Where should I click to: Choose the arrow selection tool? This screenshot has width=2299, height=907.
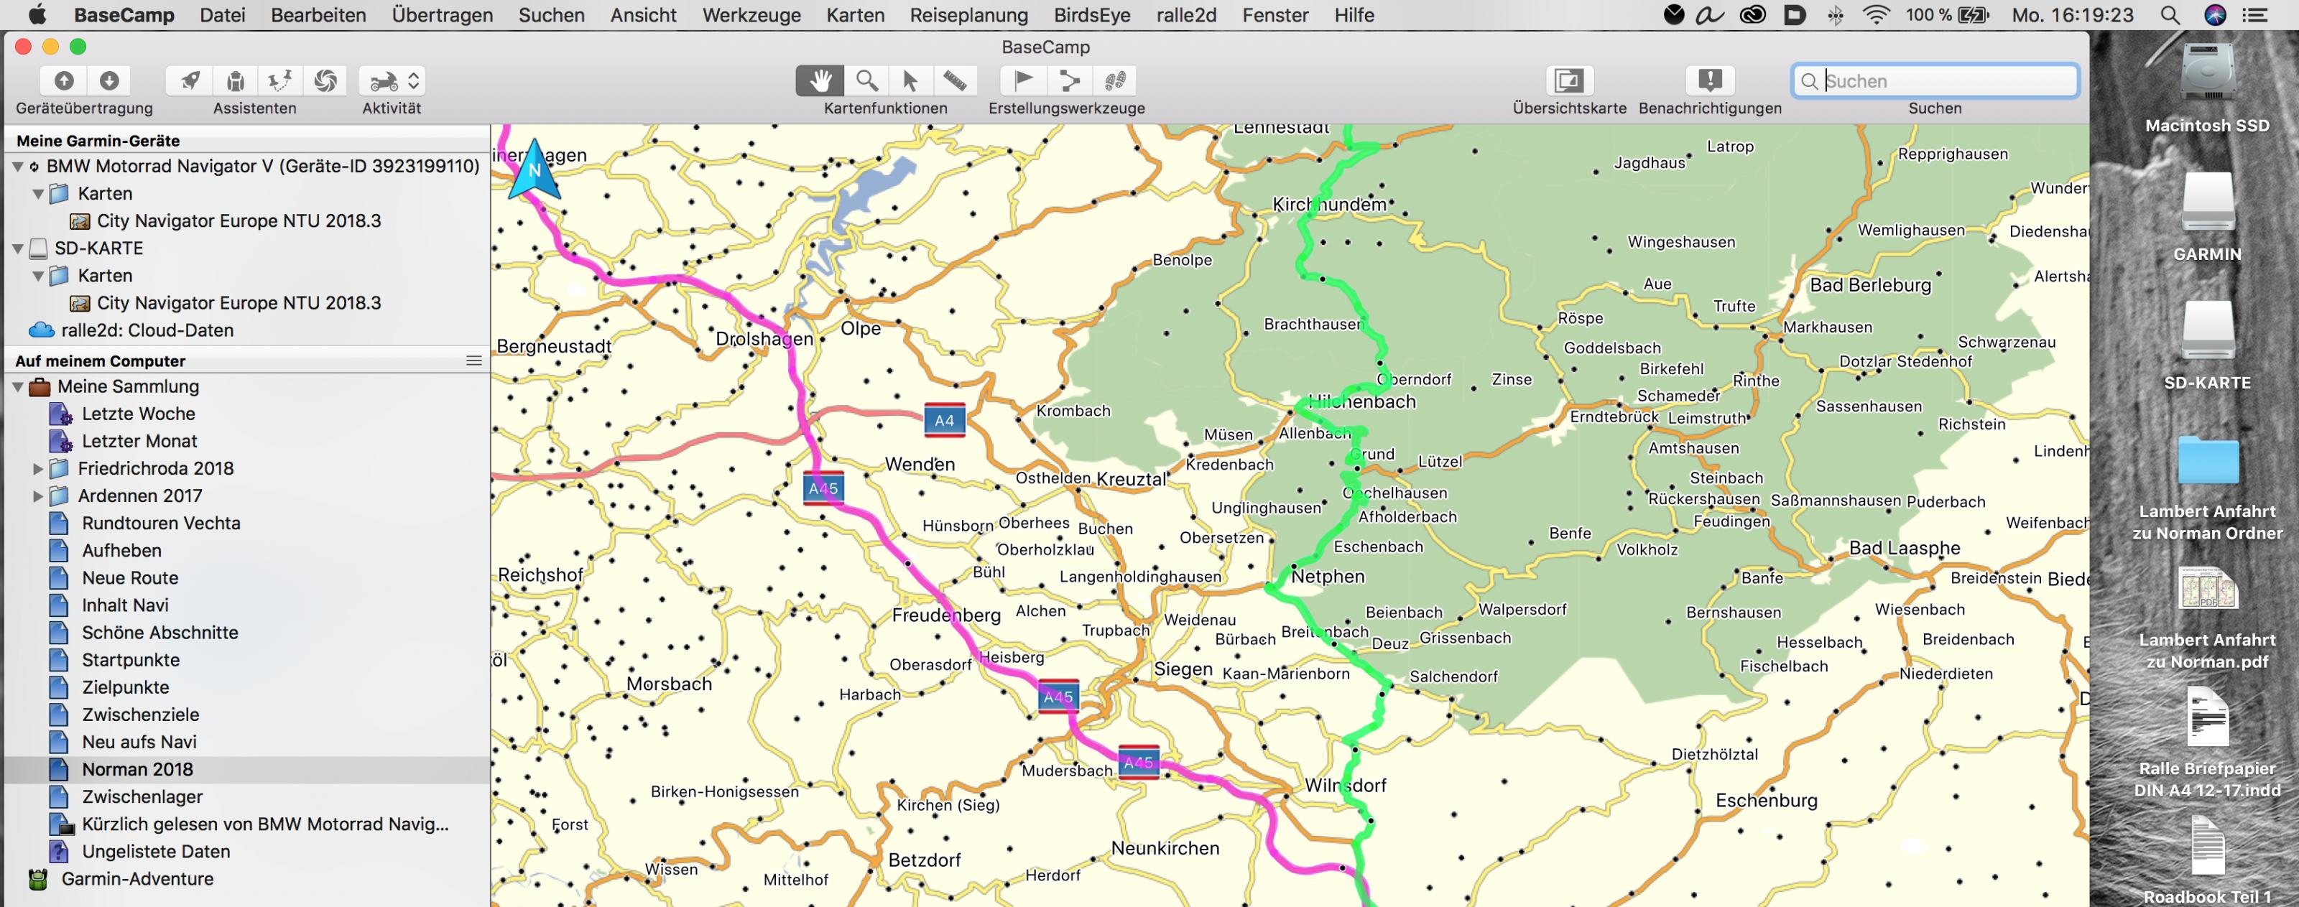click(x=910, y=80)
